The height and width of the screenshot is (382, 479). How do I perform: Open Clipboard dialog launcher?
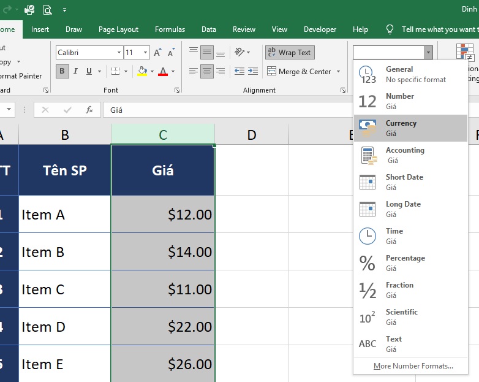(46, 90)
